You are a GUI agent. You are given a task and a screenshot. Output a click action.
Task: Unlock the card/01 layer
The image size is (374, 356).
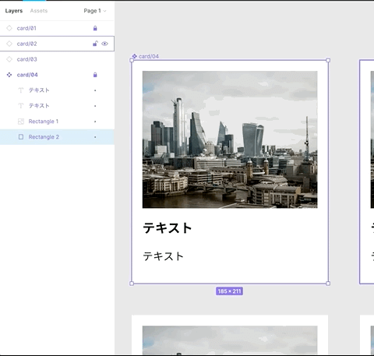95,28
